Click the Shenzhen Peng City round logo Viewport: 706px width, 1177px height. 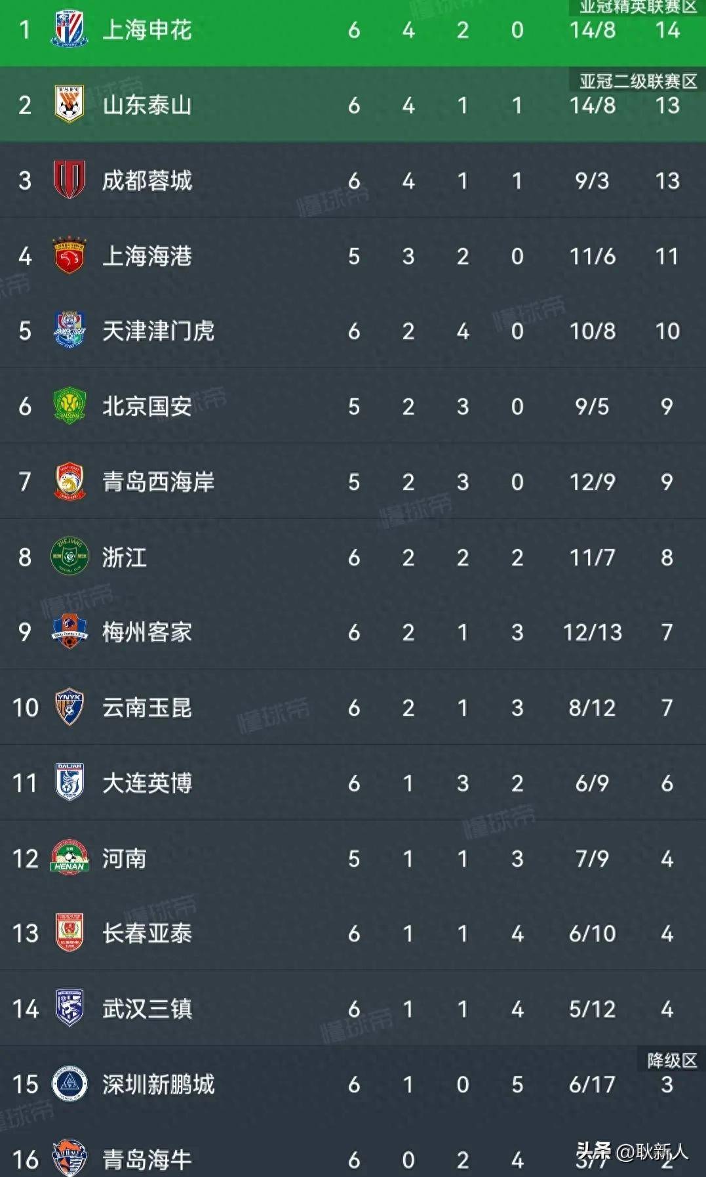tap(69, 1084)
